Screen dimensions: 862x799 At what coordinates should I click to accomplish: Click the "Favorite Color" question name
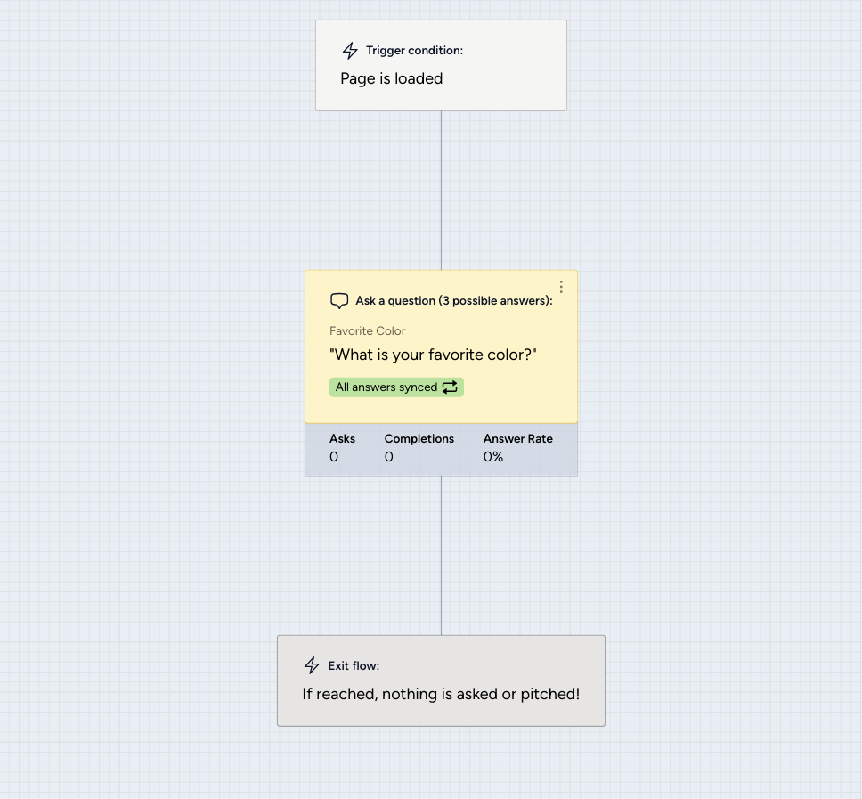(367, 330)
